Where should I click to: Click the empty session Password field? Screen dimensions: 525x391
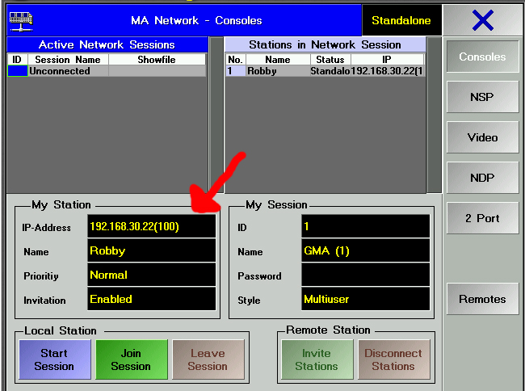point(365,275)
